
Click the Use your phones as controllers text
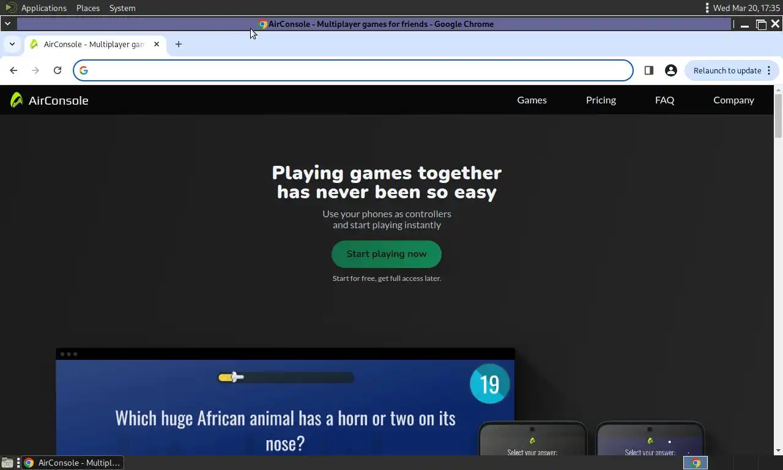coord(387,219)
